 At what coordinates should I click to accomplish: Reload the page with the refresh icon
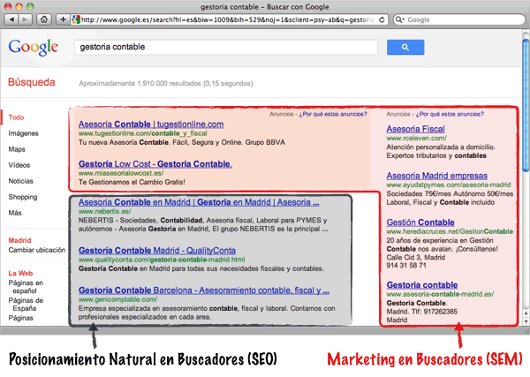(x=382, y=19)
